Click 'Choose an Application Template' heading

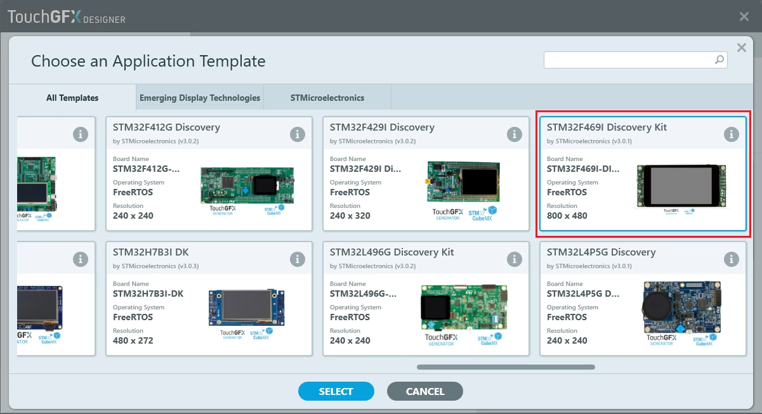[148, 61]
